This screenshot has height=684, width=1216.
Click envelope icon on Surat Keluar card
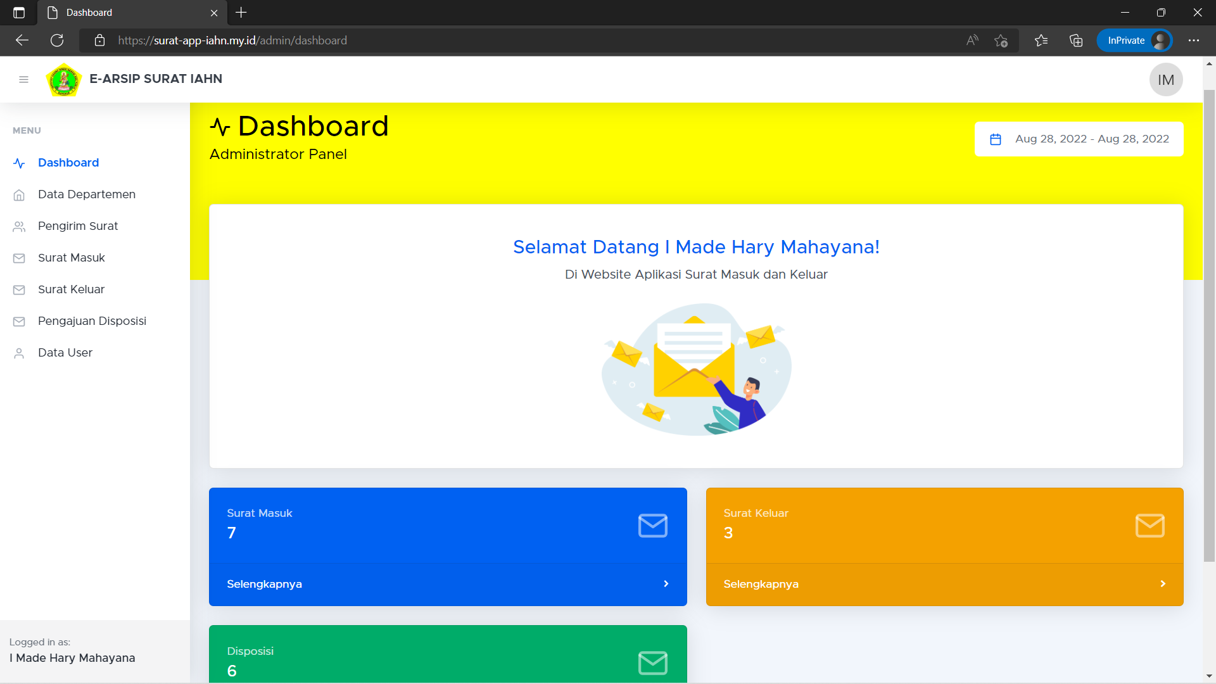(1149, 526)
